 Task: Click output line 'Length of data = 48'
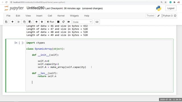pyautogui.click(x=57, y=32)
